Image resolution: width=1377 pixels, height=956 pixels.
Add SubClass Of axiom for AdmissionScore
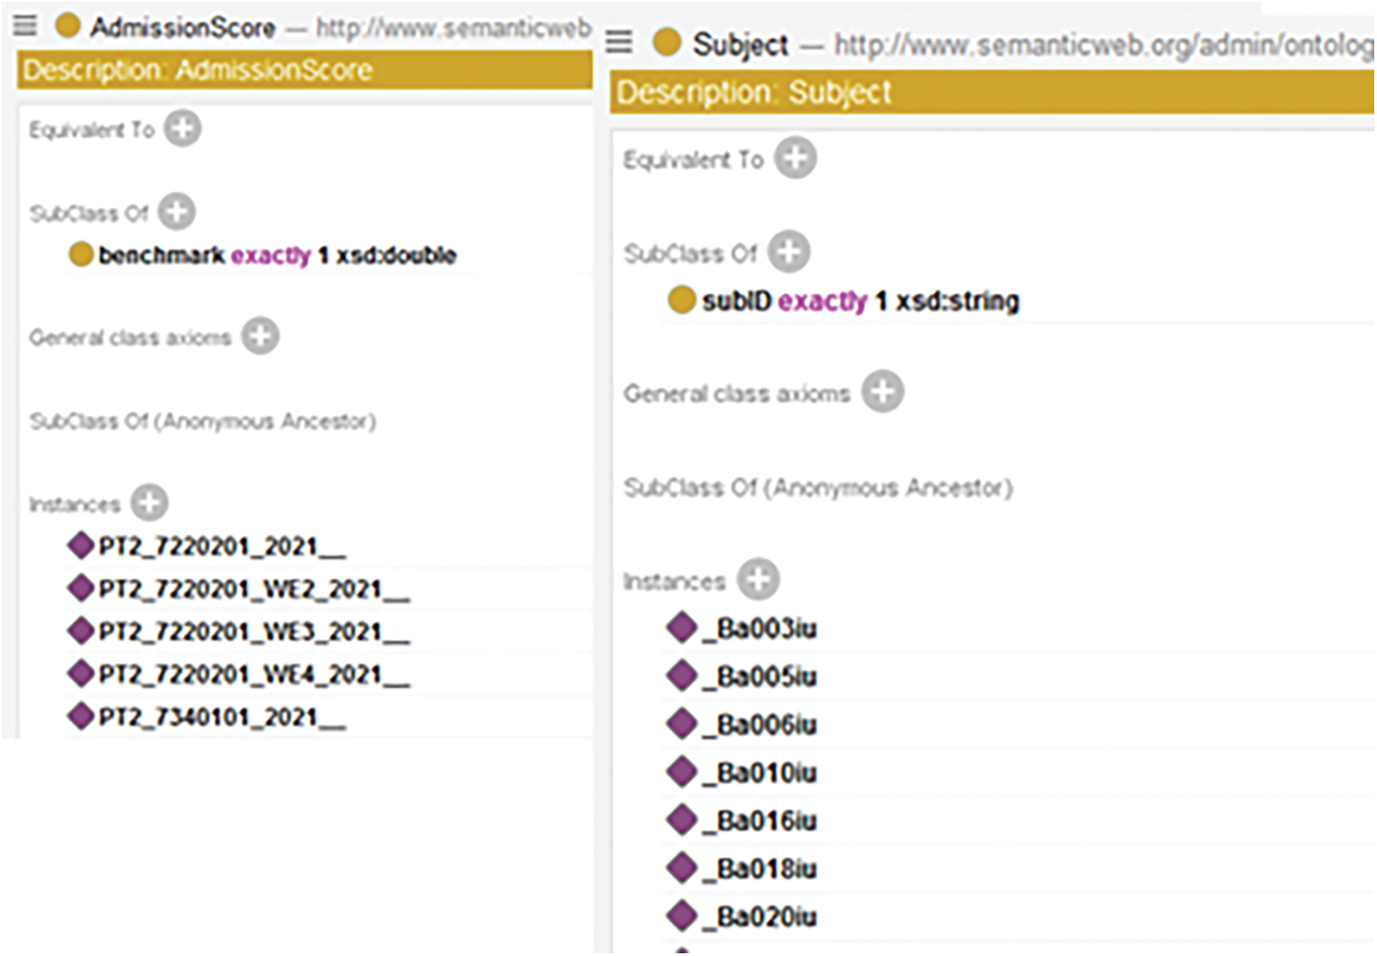(x=177, y=212)
